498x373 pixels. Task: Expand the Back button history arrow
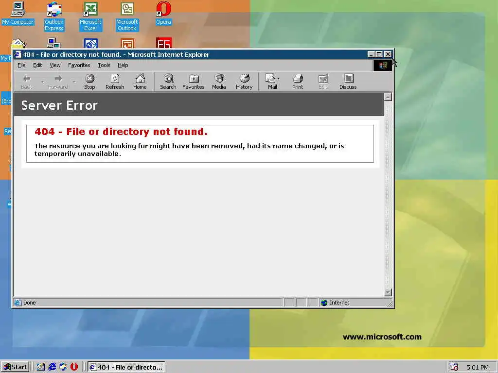pyautogui.click(x=43, y=82)
